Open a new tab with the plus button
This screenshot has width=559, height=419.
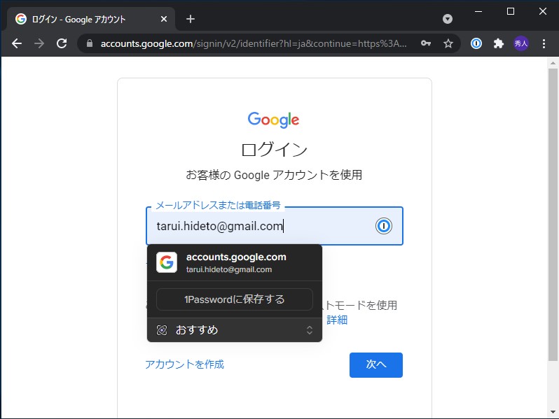click(191, 19)
